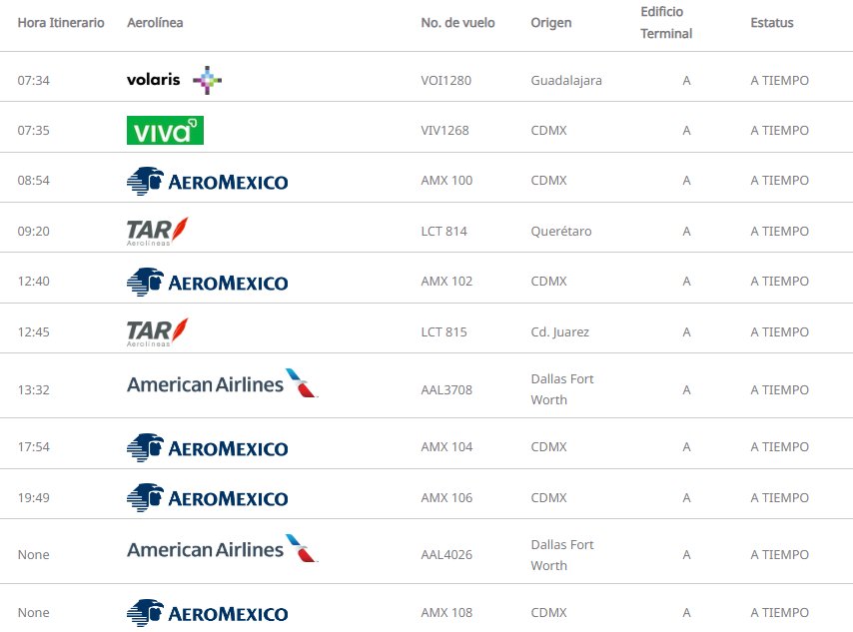Click the Aerolínea column header
The width and height of the screenshot is (853, 632).
(155, 23)
